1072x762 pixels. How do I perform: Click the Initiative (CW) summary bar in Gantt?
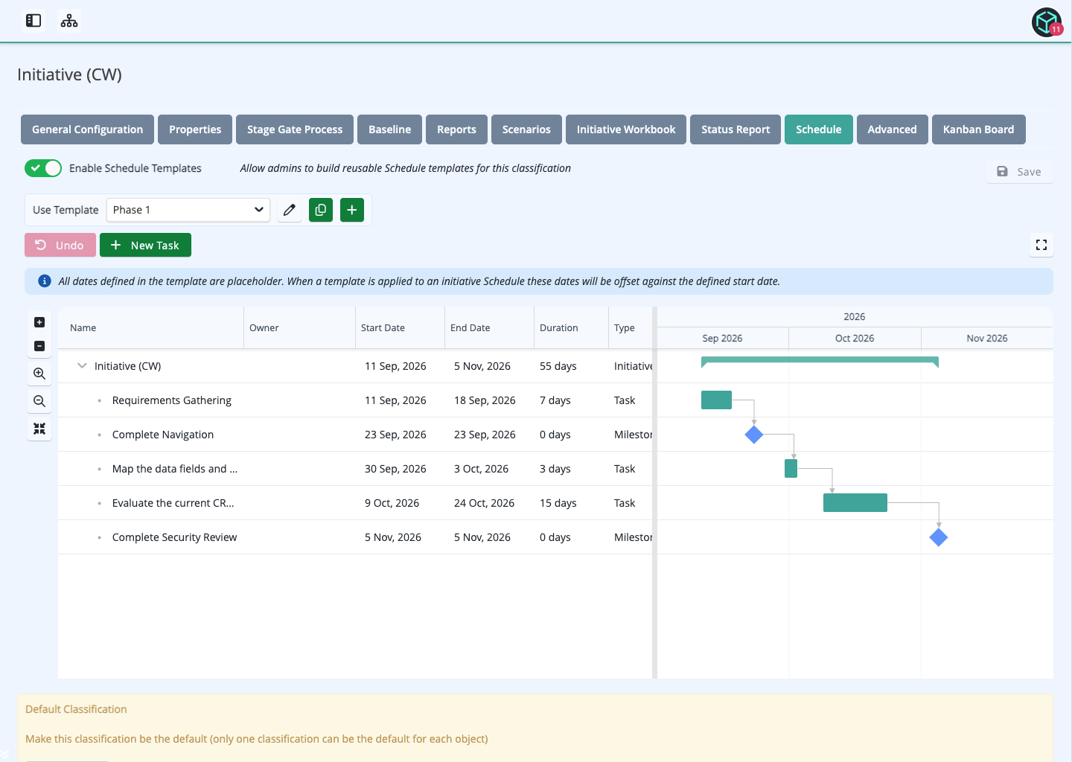point(820,362)
